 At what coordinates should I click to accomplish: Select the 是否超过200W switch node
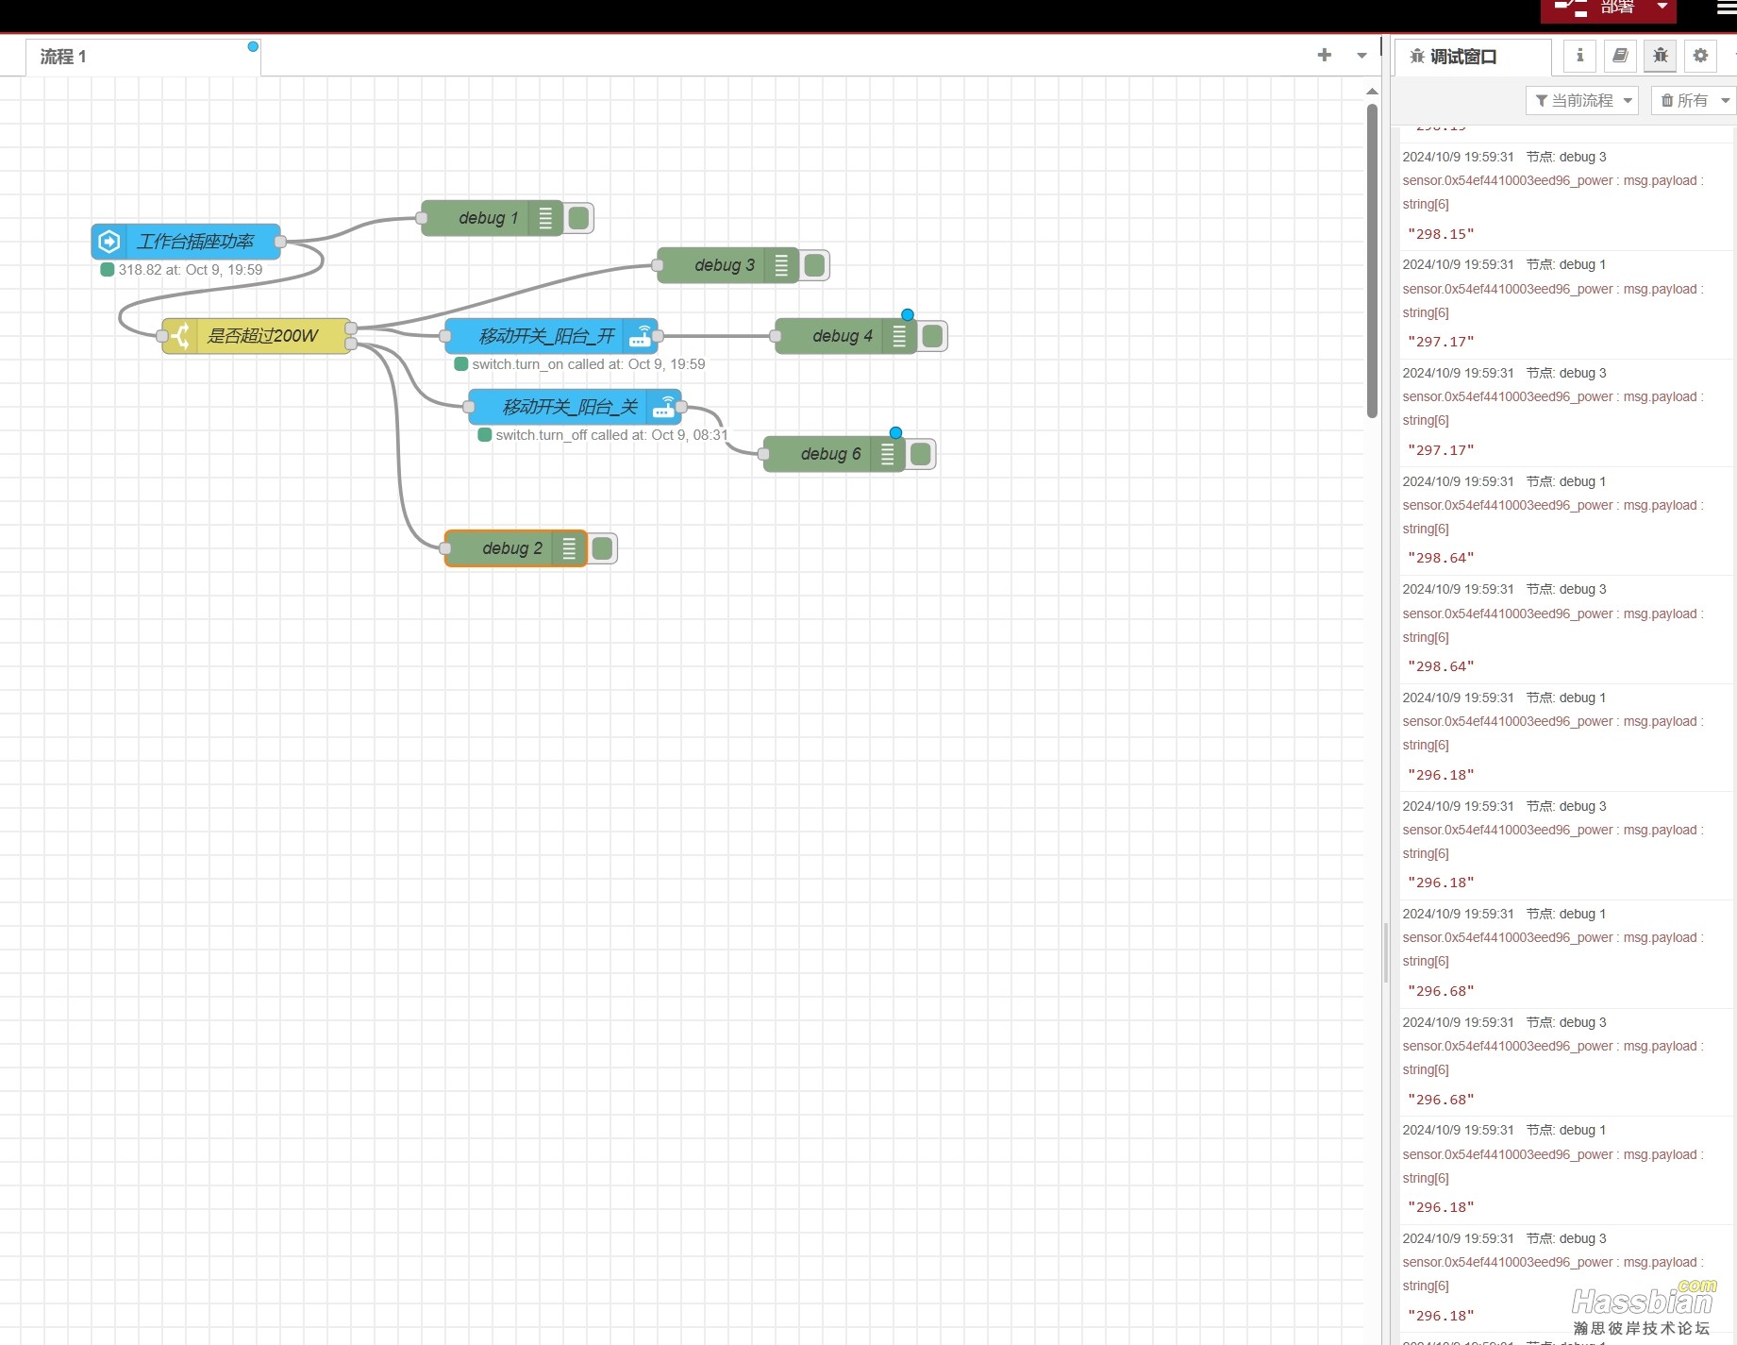pos(257,336)
